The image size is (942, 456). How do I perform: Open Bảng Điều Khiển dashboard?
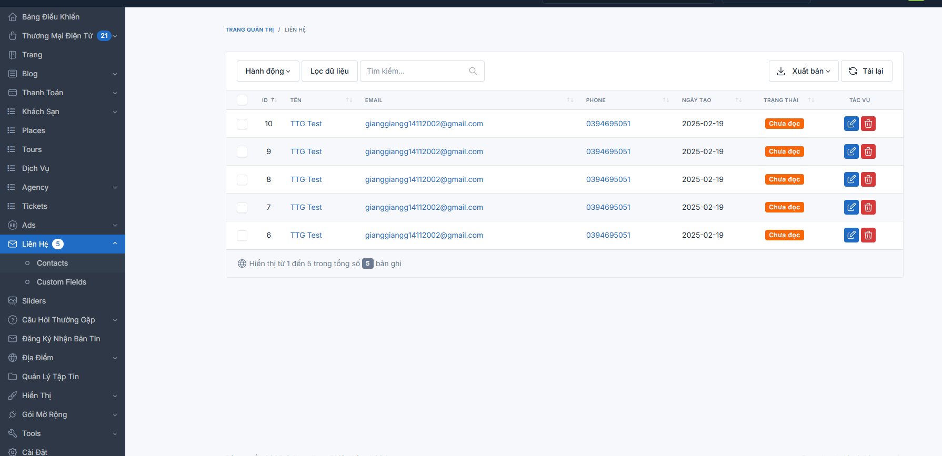63,17
